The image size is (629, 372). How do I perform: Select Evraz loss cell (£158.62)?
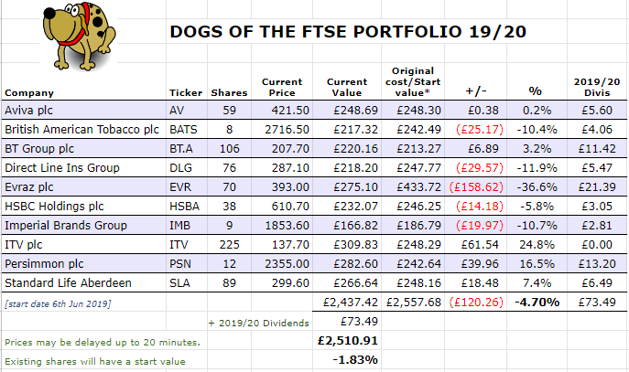[476, 187]
